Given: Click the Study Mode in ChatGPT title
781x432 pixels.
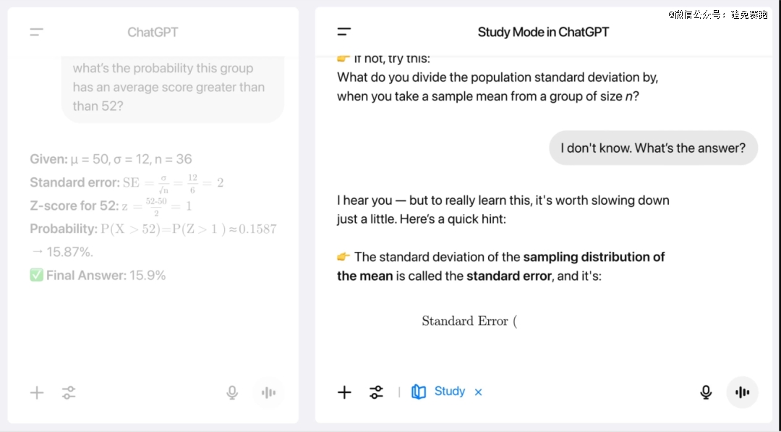Looking at the screenshot, I should [543, 32].
